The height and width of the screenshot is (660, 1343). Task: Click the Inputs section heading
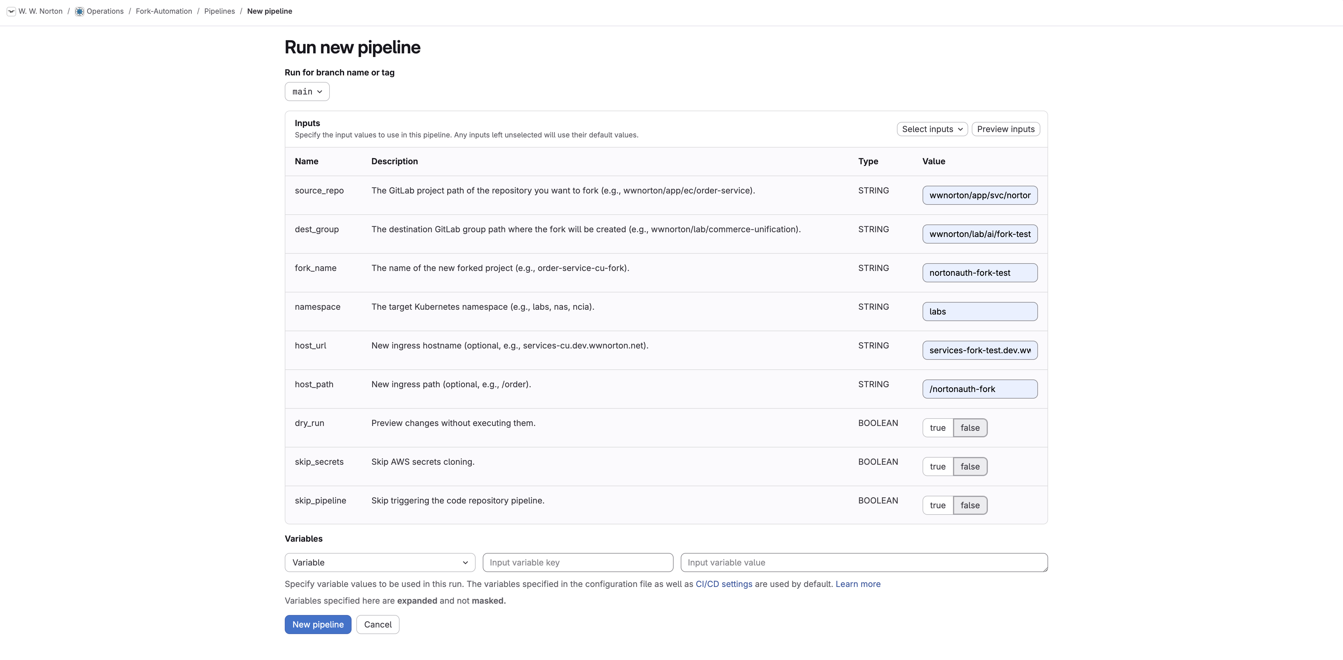(x=307, y=123)
